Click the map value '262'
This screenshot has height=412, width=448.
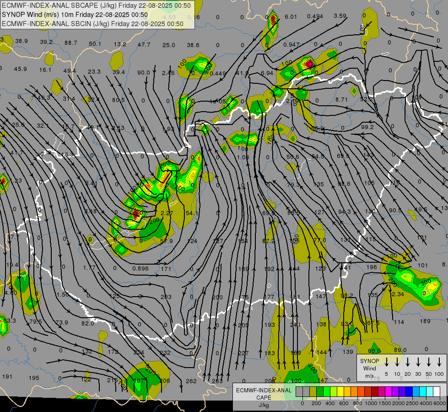[x=191, y=381]
